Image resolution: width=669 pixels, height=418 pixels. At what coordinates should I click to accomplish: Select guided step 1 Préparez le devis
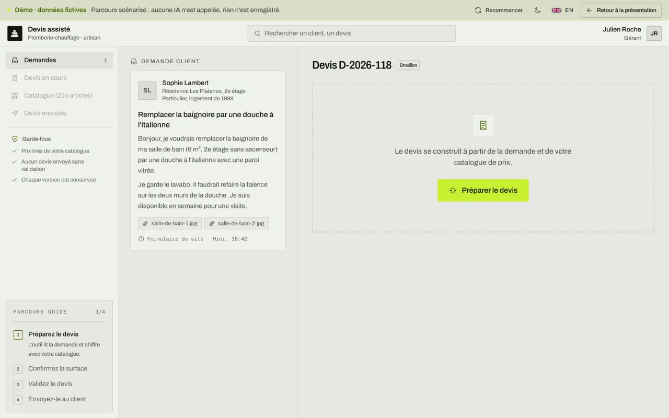pos(59,343)
